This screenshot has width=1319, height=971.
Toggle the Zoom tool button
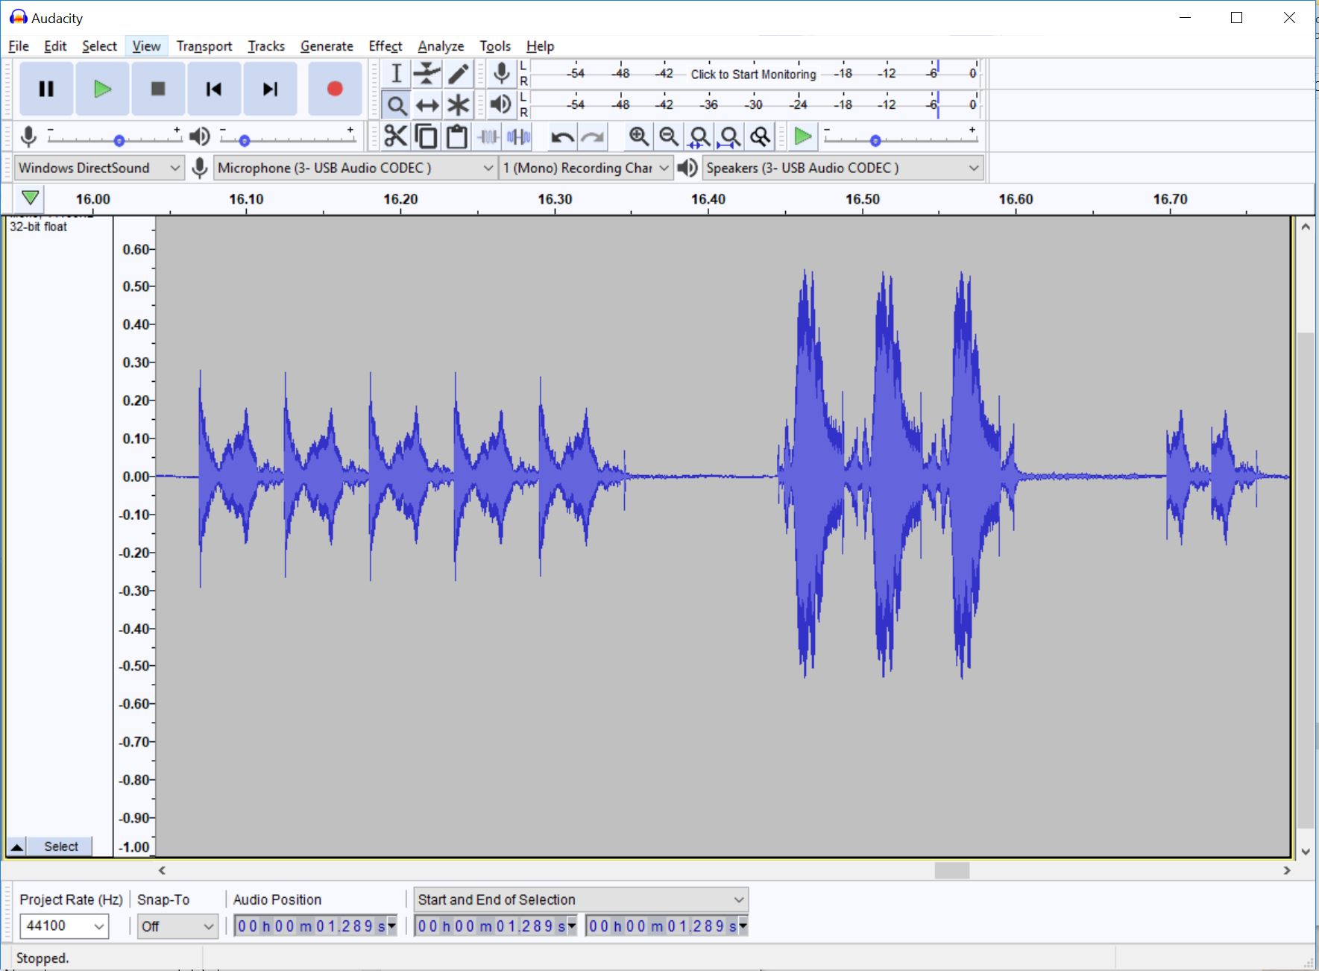click(396, 105)
